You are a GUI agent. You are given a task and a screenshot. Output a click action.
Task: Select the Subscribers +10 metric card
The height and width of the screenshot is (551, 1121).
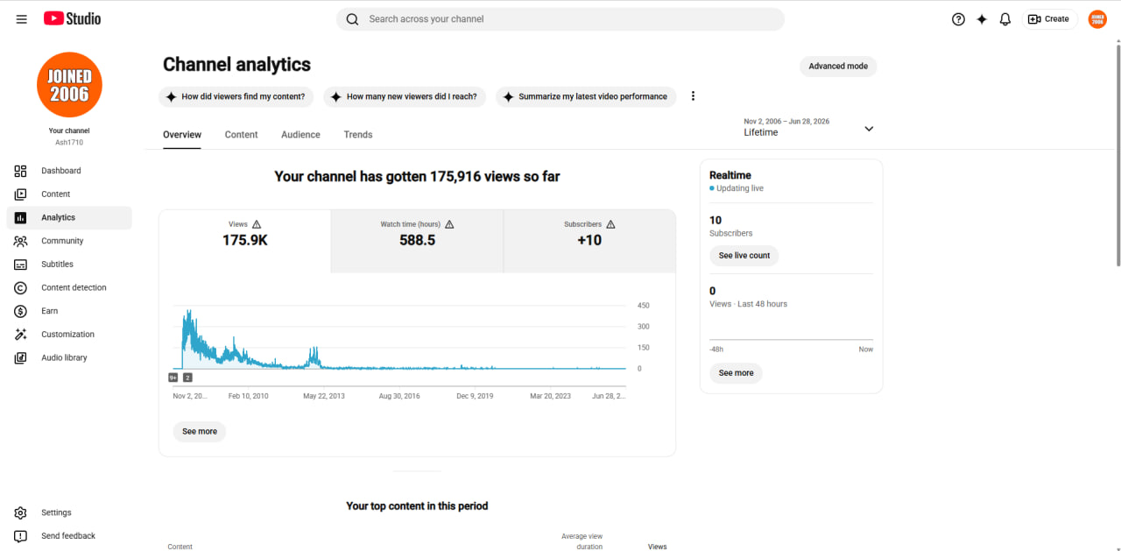click(589, 241)
